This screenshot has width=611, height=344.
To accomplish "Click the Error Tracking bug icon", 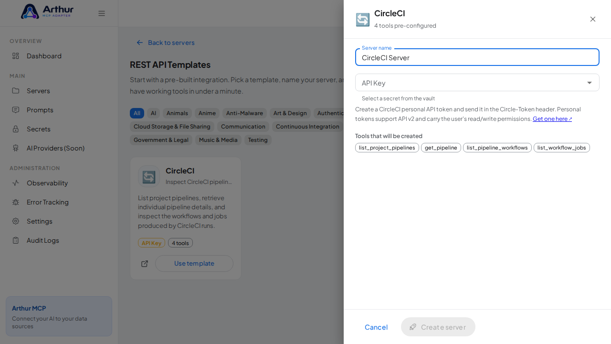I will 16,202.
